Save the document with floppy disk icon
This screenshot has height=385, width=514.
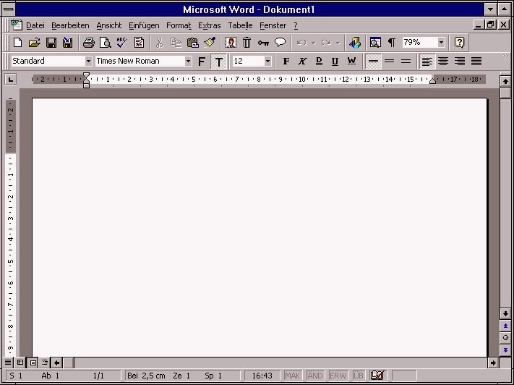(x=51, y=43)
